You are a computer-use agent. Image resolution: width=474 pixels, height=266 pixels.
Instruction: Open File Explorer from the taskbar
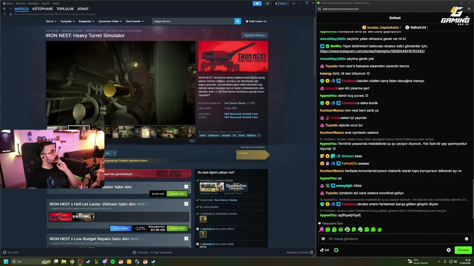(64, 262)
